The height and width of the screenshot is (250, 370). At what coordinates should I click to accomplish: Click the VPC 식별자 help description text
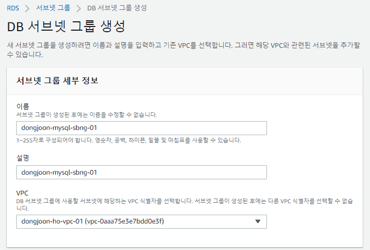tap(185, 205)
